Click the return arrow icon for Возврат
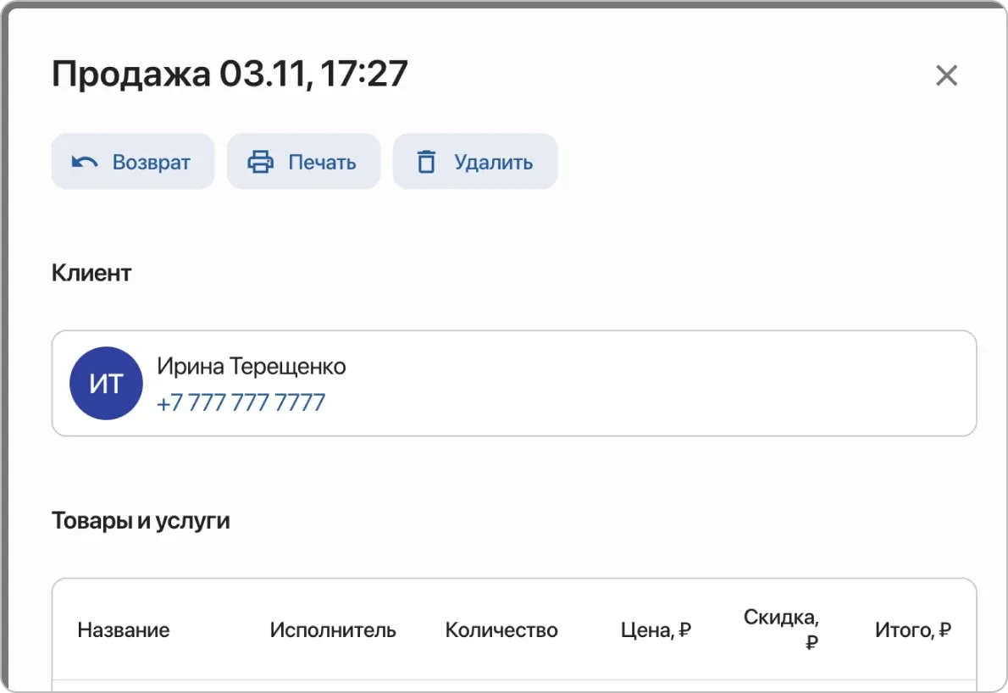1008x693 pixels. tap(86, 161)
